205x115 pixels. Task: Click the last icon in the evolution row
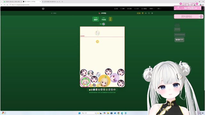coord(114,89)
